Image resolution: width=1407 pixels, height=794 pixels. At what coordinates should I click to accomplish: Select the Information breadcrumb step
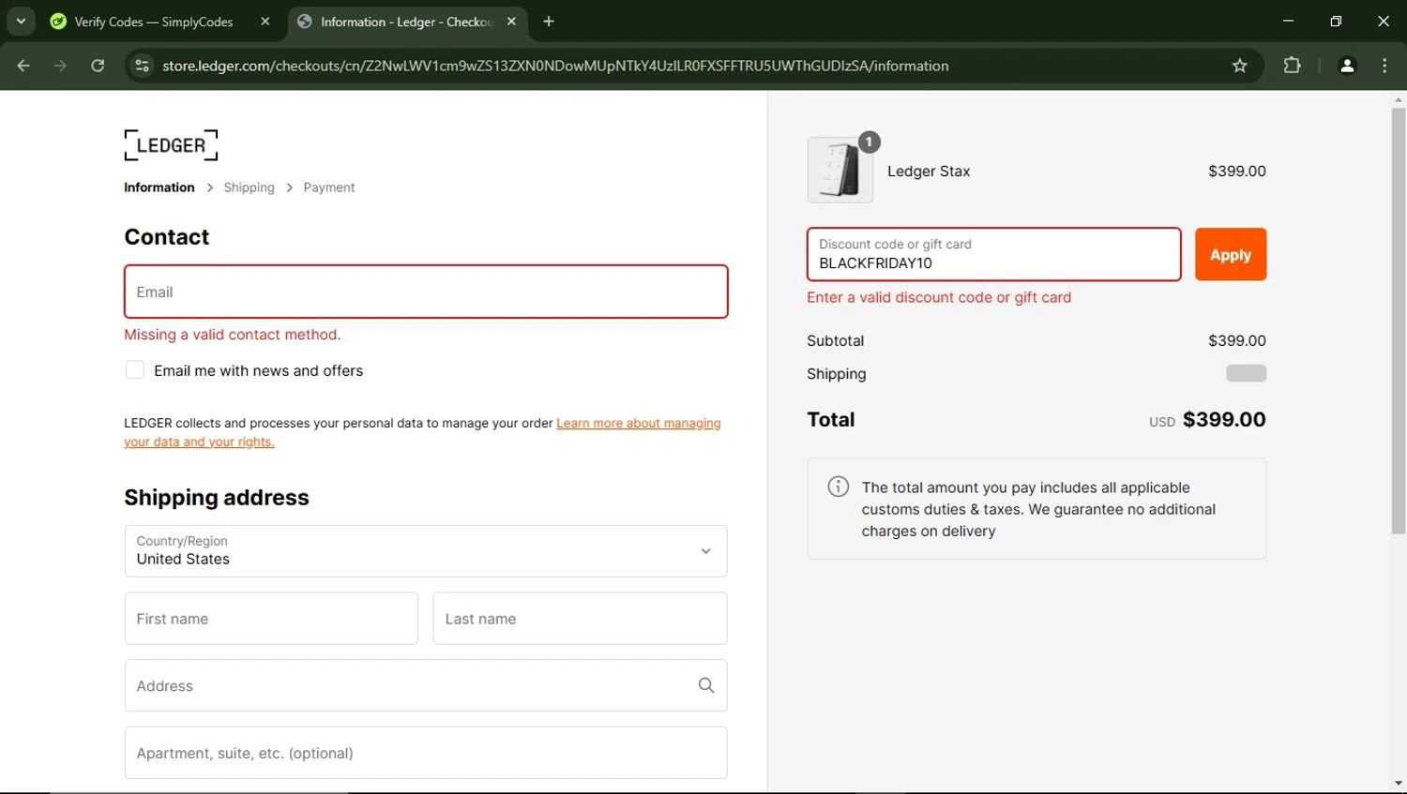(159, 187)
